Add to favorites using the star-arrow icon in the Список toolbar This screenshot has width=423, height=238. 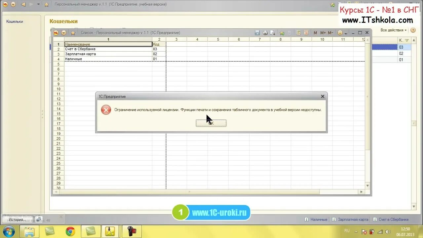point(282,33)
